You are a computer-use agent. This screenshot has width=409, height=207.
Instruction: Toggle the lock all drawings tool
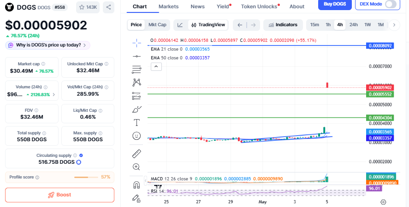coord(136,198)
